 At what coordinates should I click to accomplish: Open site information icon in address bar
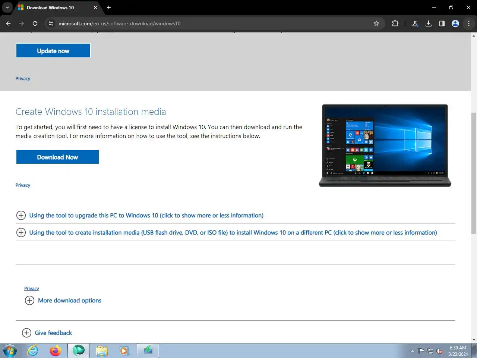pos(51,23)
